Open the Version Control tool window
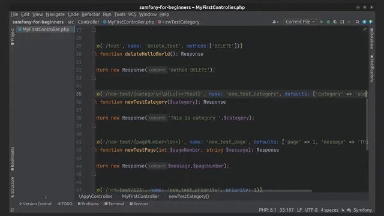 pos(35,204)
